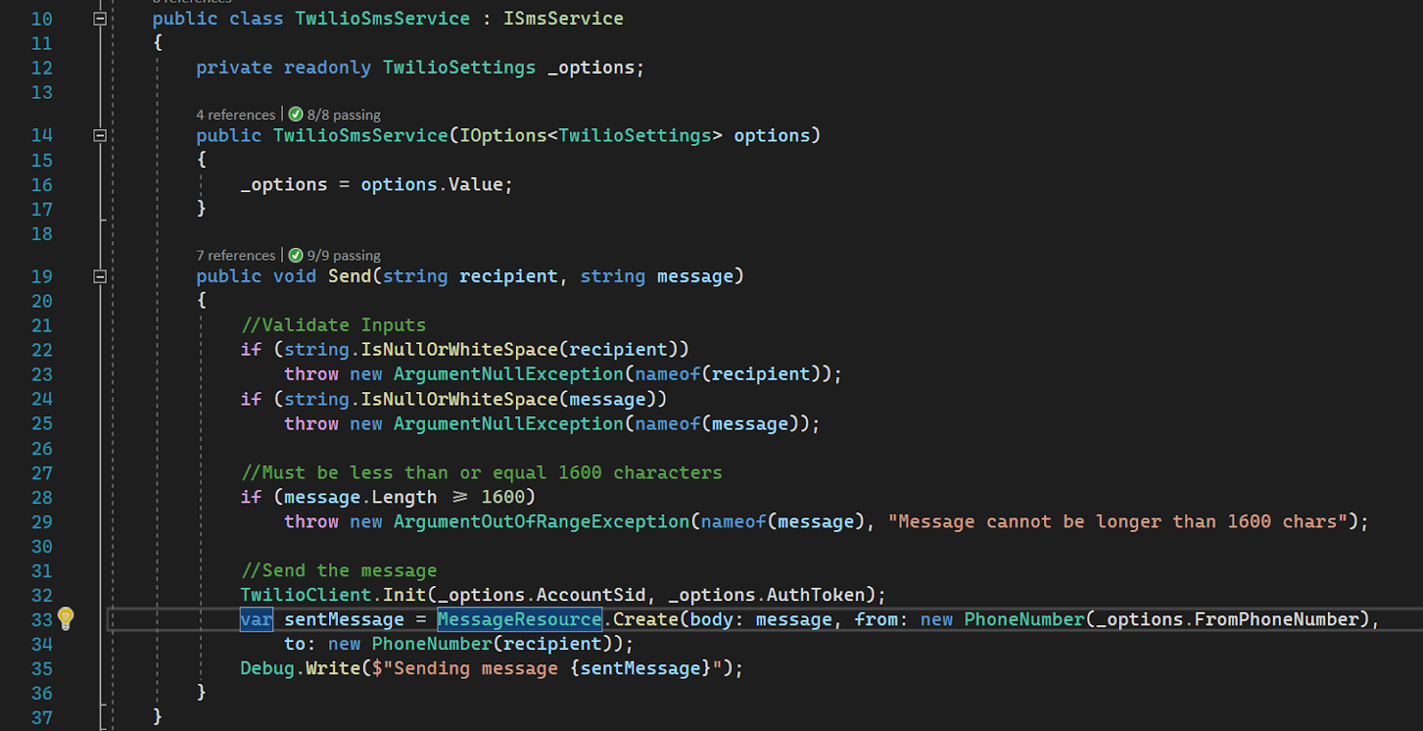Click line number 28 in the gutter
Screen dimensions: 1423x731
(42, 498)
